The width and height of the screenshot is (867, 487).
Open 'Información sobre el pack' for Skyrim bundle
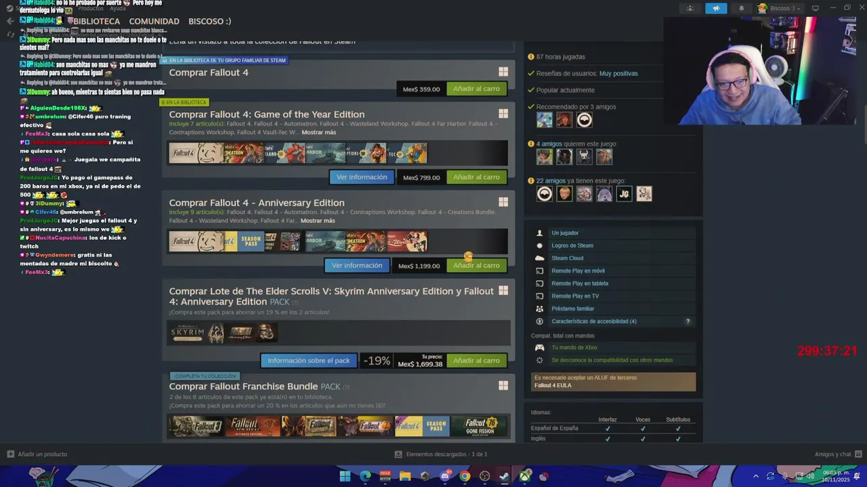click(308, 361)
